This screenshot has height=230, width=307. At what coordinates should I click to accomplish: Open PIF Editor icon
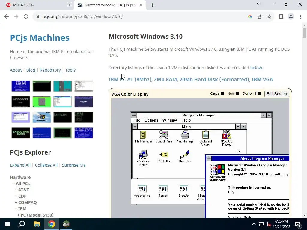click(x=164, y=157)
